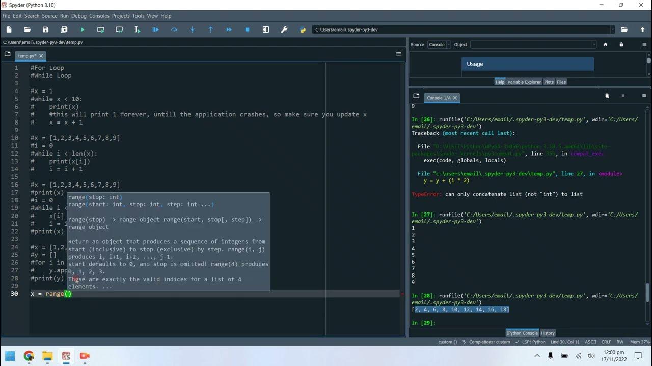This screenshot has height=366, width=652.
Task: Close the Console 1/A tab
Action: [455, 98]
